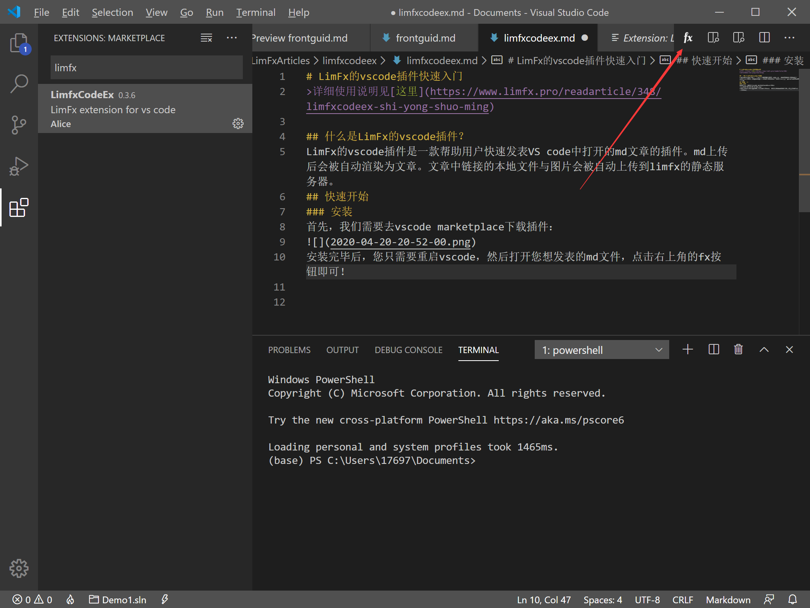Click the flame icon in status bar
Screen dimensions: 810x608
(x=70, y=600)
